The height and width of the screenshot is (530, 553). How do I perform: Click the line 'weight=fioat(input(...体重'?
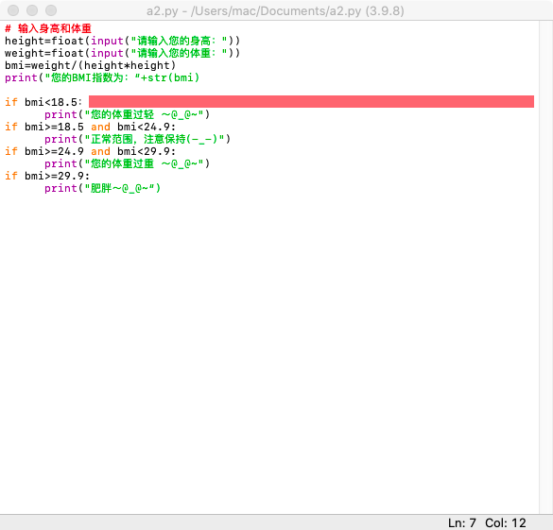coord(122,53)
